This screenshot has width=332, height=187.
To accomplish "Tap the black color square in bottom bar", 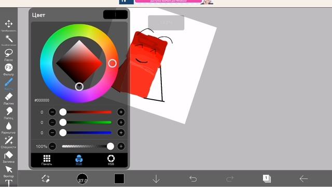I will click(119, 179).
